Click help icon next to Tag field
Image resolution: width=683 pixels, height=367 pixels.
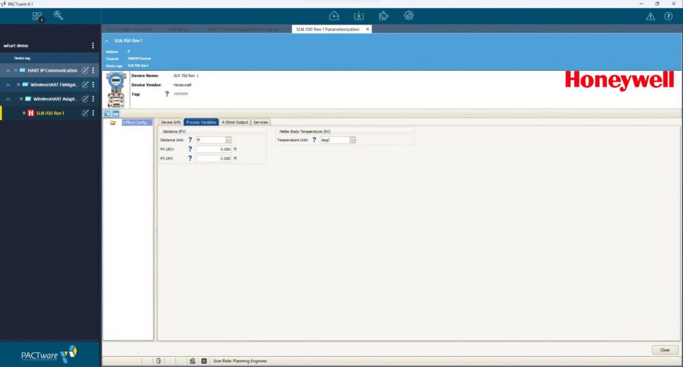(167, 94)
